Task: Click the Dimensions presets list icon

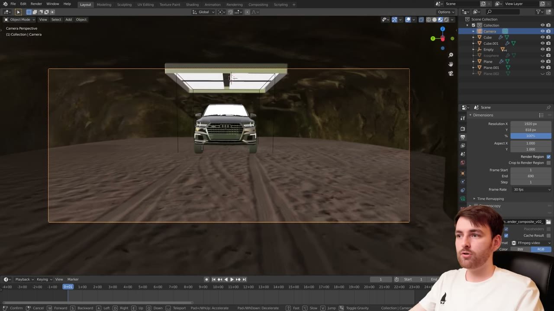Action: [541, 115]
